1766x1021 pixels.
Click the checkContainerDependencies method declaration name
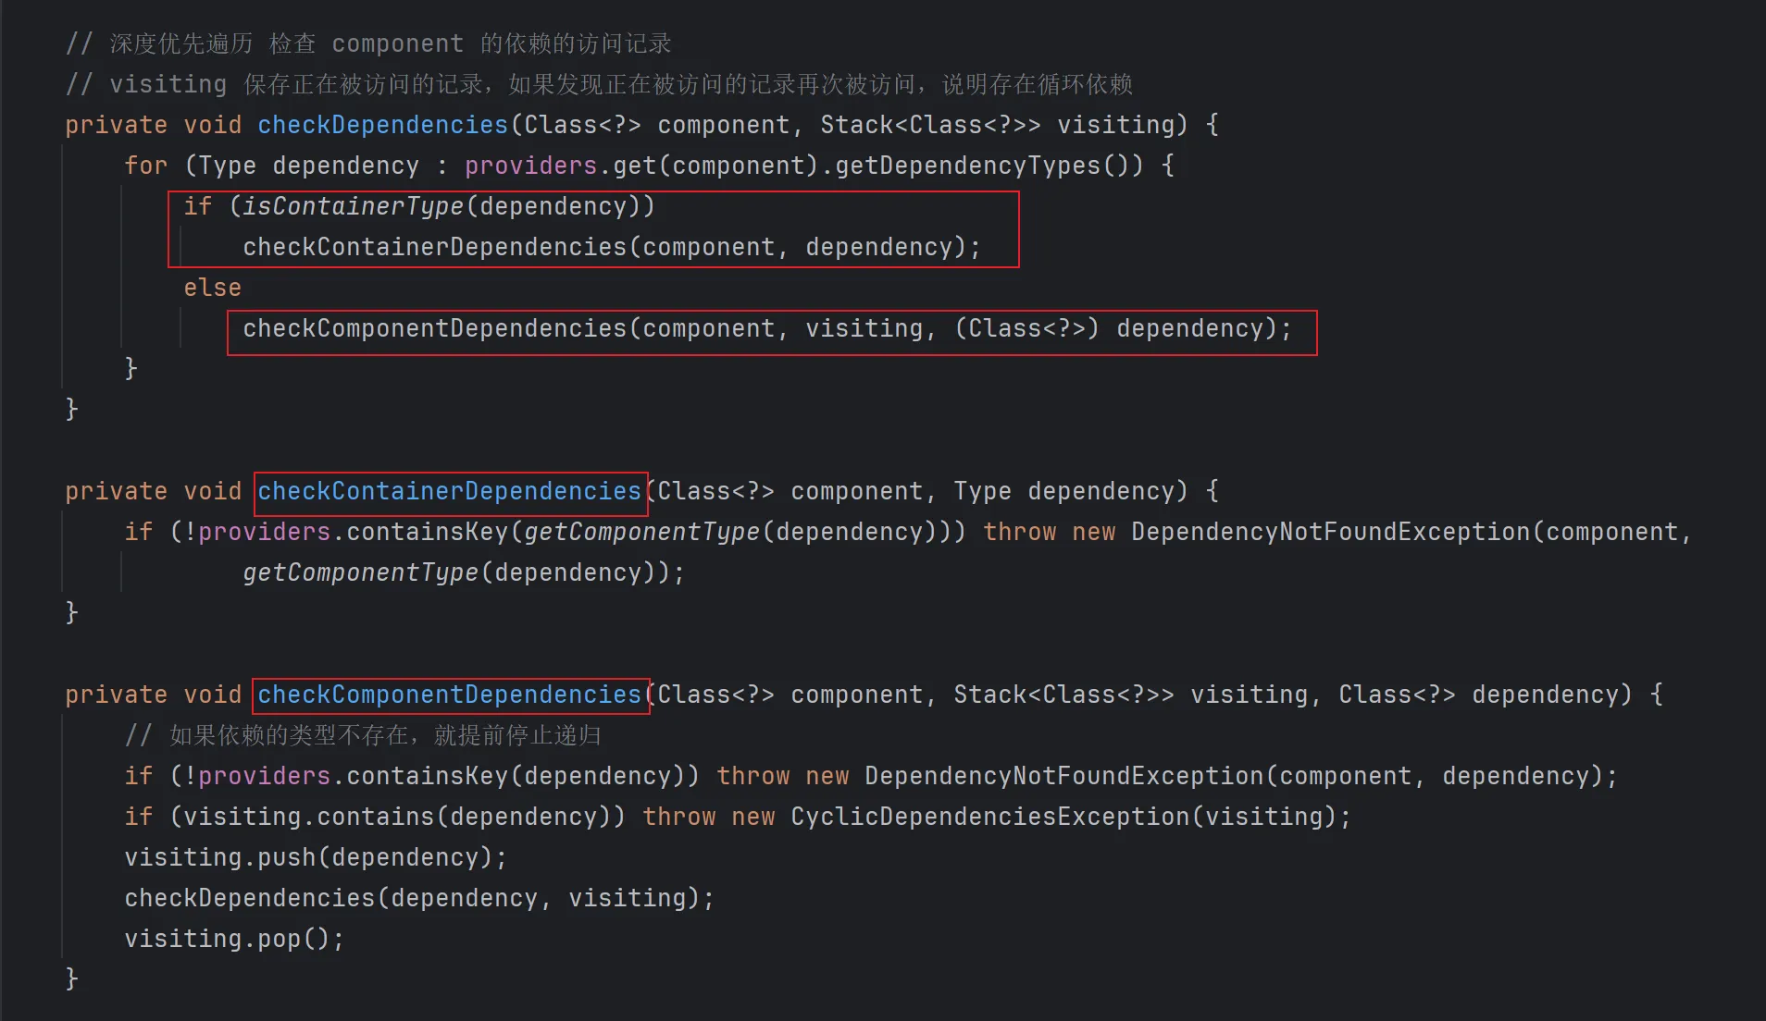click(x=449, y=491)
